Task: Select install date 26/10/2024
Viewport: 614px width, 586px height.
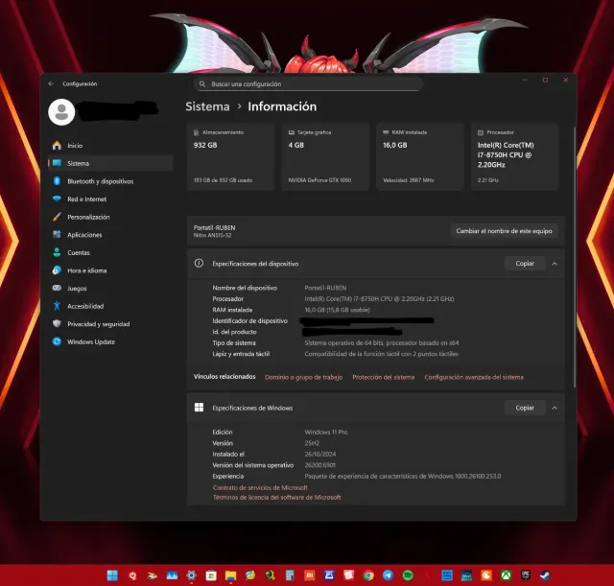Action: 320,454
